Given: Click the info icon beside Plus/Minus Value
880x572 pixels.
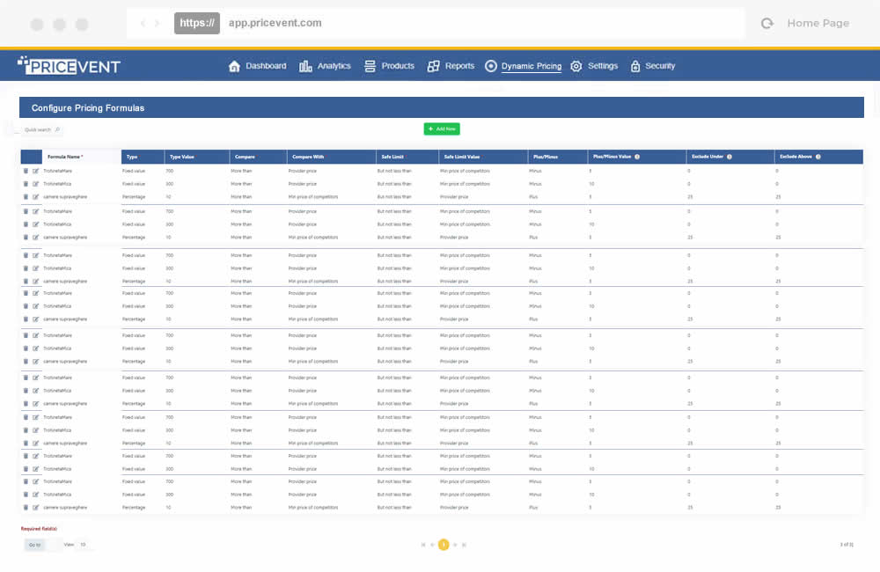Looking at the screenshot, I should point(637,157).
